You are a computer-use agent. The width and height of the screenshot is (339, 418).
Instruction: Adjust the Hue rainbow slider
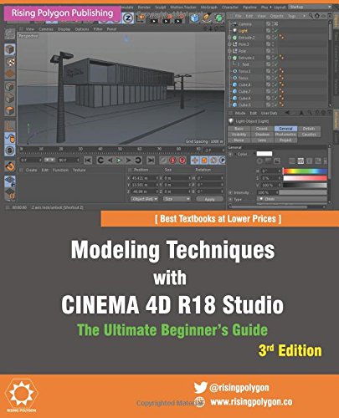[305, 171]
